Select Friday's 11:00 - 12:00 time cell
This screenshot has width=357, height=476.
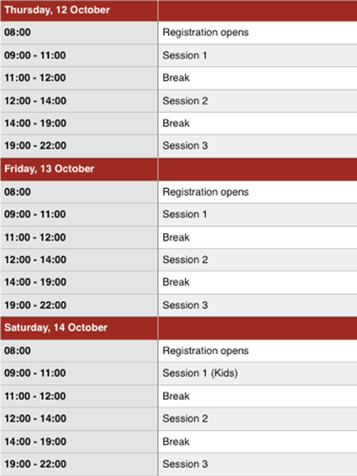point(35,237)
